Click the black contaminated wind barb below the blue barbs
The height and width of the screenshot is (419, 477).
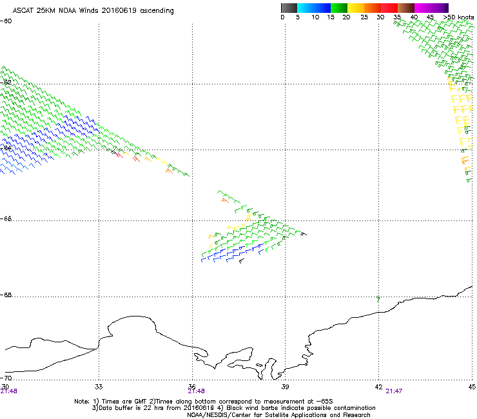[242, 261]
